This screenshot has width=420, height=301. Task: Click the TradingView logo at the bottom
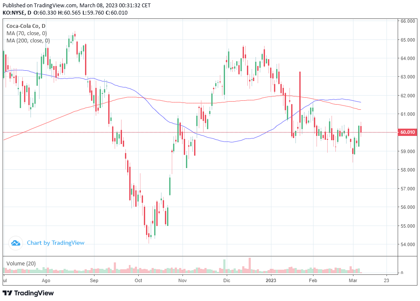[x=28, y=293]
